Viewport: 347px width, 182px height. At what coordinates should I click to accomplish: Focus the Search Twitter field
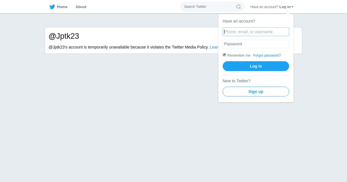[212, 7]
